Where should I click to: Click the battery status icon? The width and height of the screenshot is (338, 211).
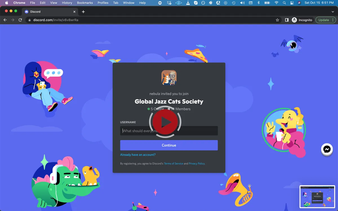[x=267, y=3]
